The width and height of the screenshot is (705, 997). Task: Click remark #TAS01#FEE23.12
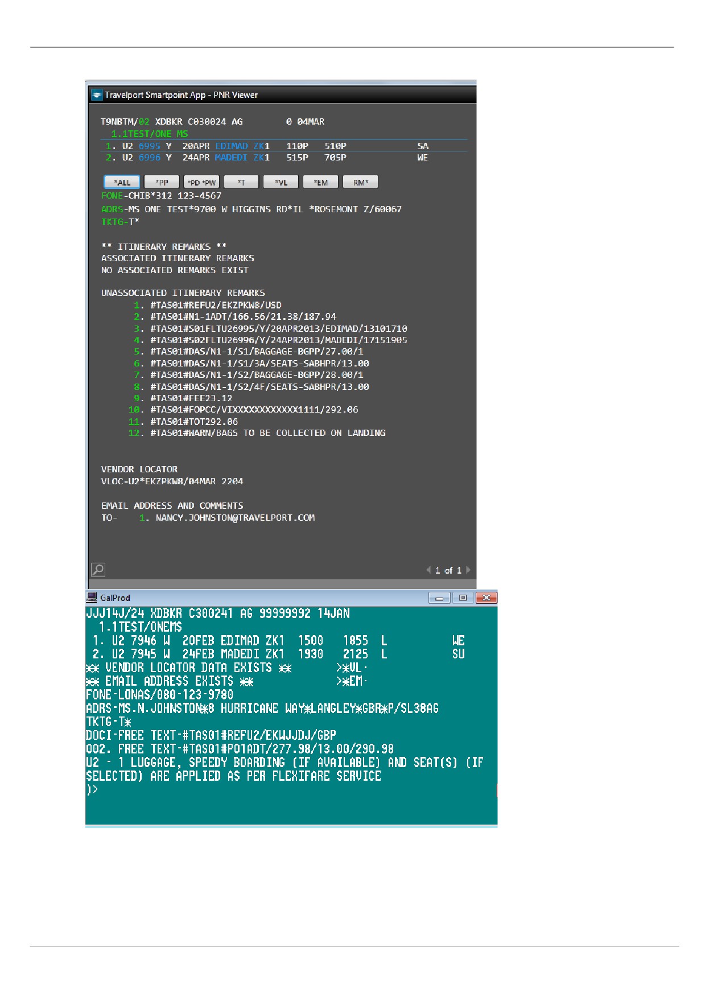191,398
